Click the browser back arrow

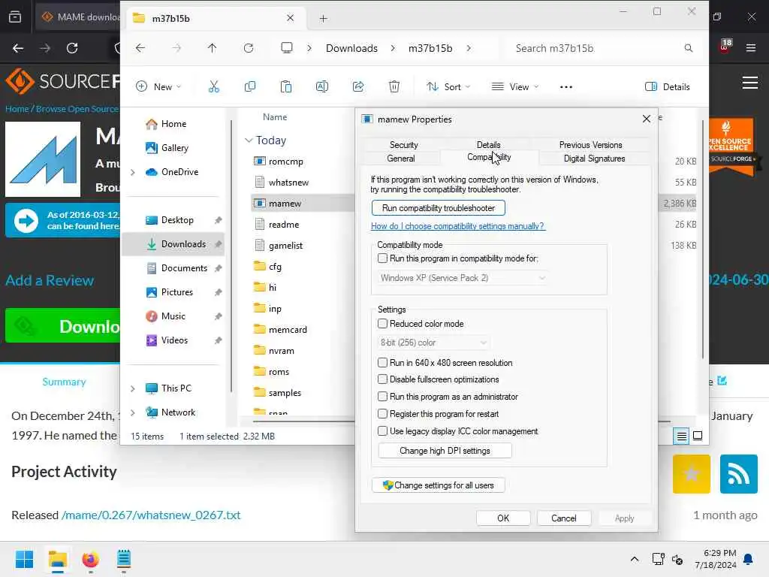pyautogui.click(x=18, y=48)
